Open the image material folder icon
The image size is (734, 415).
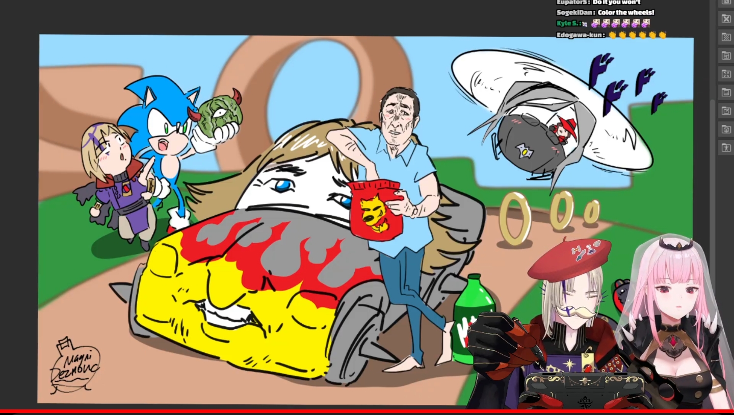(725, 92)
